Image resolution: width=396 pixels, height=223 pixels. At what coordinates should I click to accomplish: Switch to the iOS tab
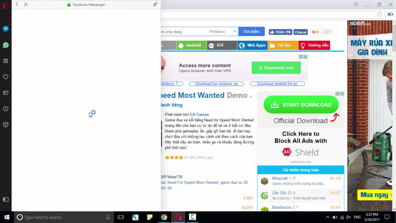click(x=222, y=45)
